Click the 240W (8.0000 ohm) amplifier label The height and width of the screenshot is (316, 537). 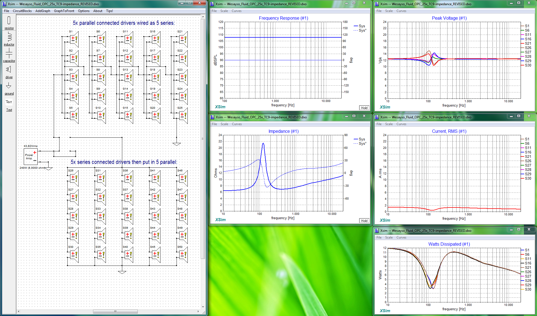(x=32, y=168)
